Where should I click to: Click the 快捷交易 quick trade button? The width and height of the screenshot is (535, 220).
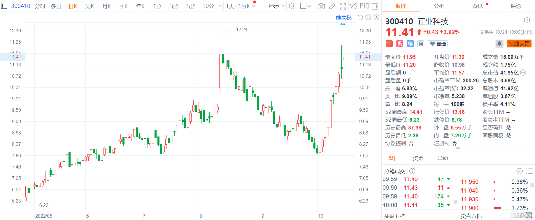point(519,44)
